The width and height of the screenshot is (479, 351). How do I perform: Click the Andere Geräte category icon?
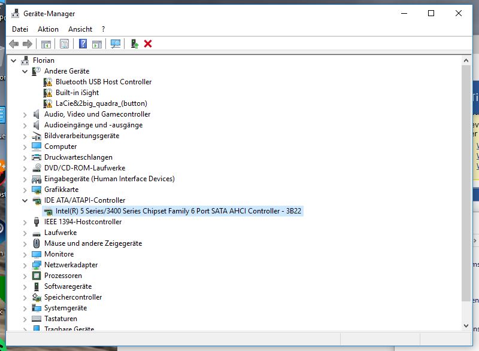37,71
